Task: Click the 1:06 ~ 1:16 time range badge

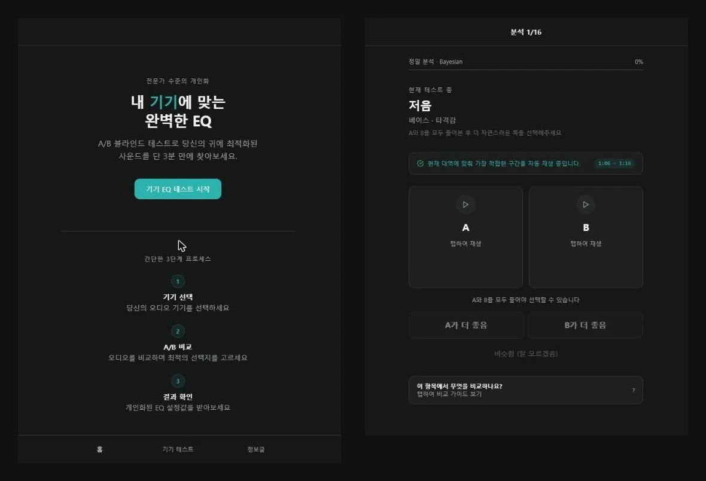Action: 614,163
